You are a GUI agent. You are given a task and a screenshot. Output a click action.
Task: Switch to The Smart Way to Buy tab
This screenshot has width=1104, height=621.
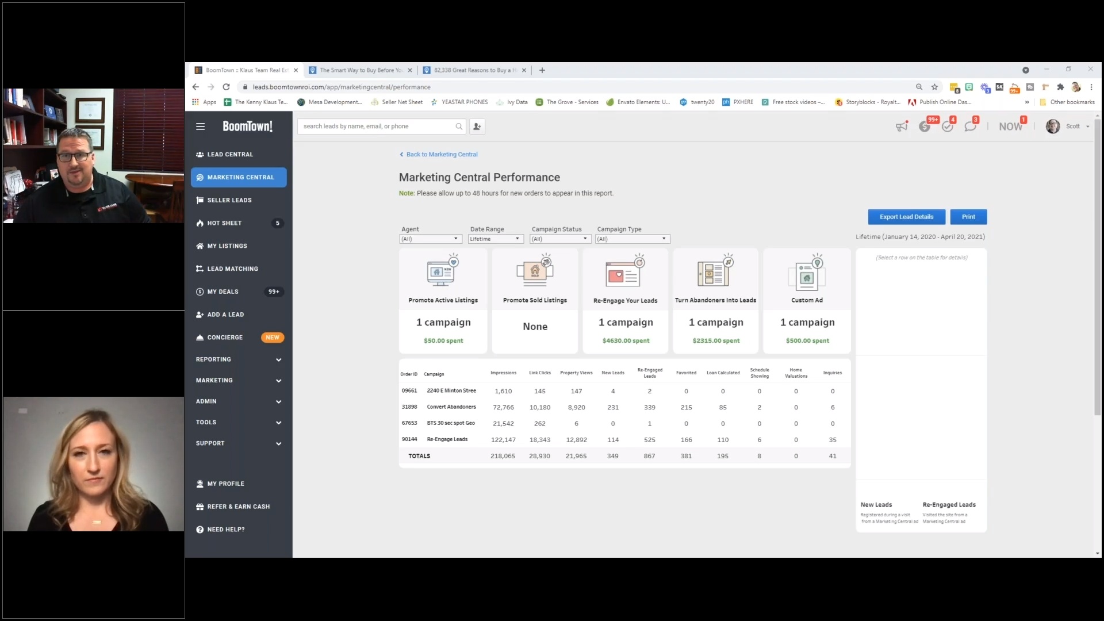[360, 70]
